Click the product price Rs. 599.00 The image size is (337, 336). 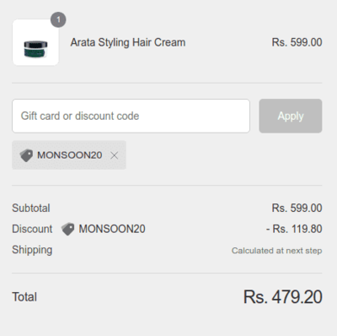[x=297, y=42]
